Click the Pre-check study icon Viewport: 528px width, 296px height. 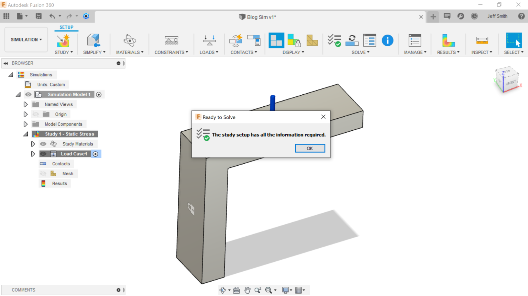(x=334, y=41)
